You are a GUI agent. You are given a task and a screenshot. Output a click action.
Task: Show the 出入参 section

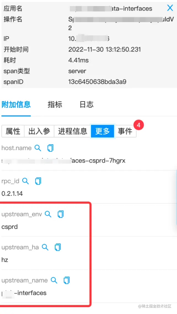click(39, 131)
